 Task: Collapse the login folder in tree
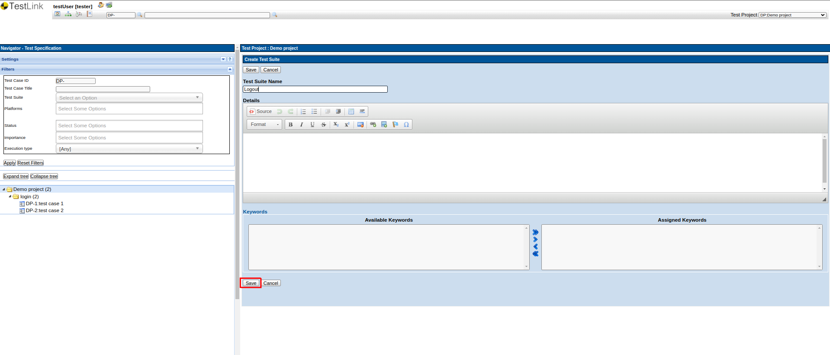[x=10, y=197]
